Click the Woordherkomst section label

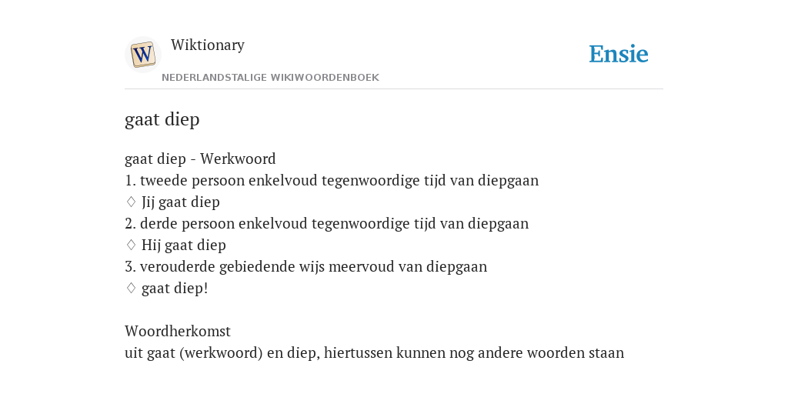pyautogui.click(x=178, y=331)
